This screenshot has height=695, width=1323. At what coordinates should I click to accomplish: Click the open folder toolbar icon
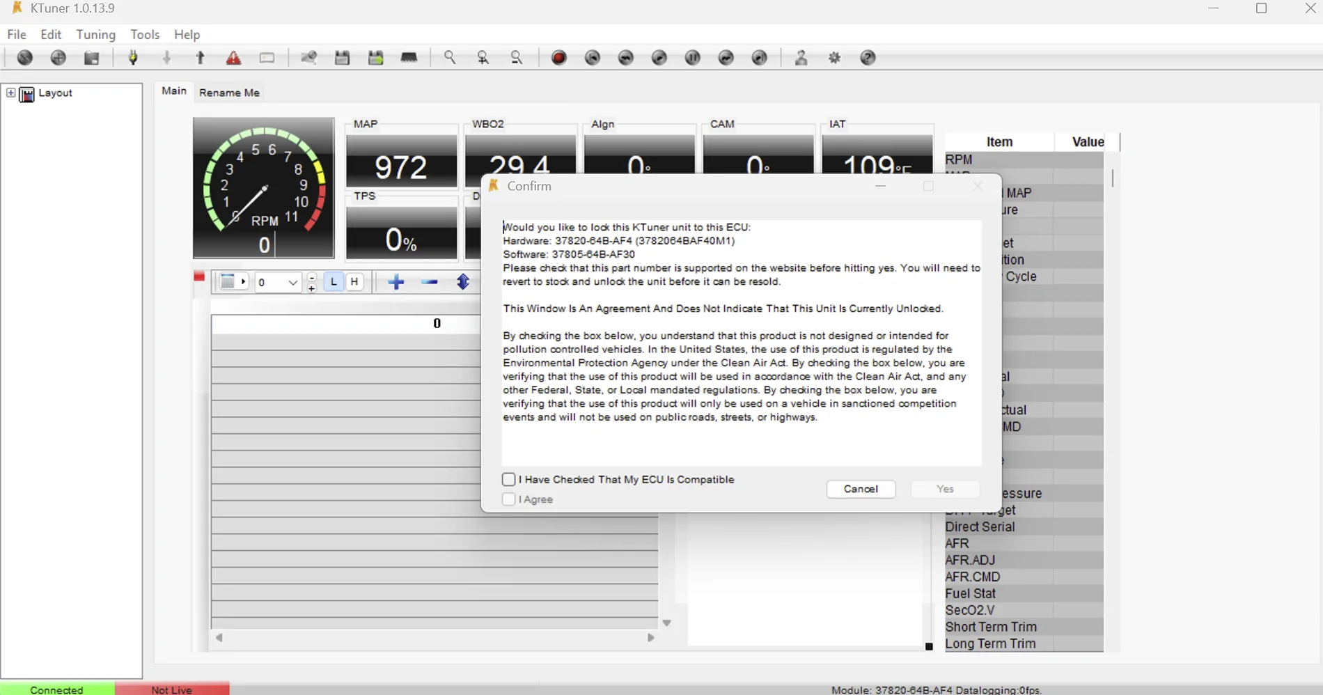pyautogui.click(x=92, y=58)
